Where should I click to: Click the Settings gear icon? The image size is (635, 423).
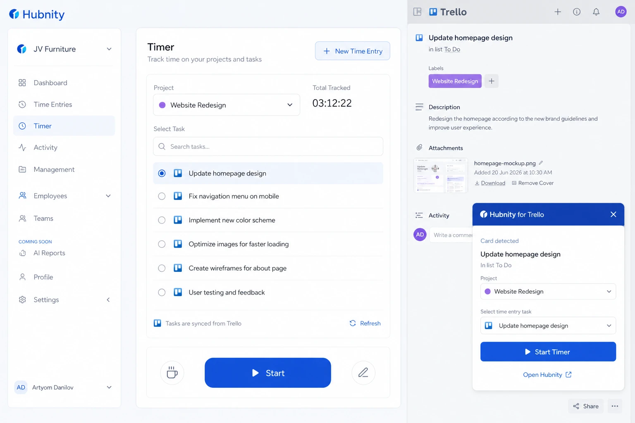[x=22, y=300]
